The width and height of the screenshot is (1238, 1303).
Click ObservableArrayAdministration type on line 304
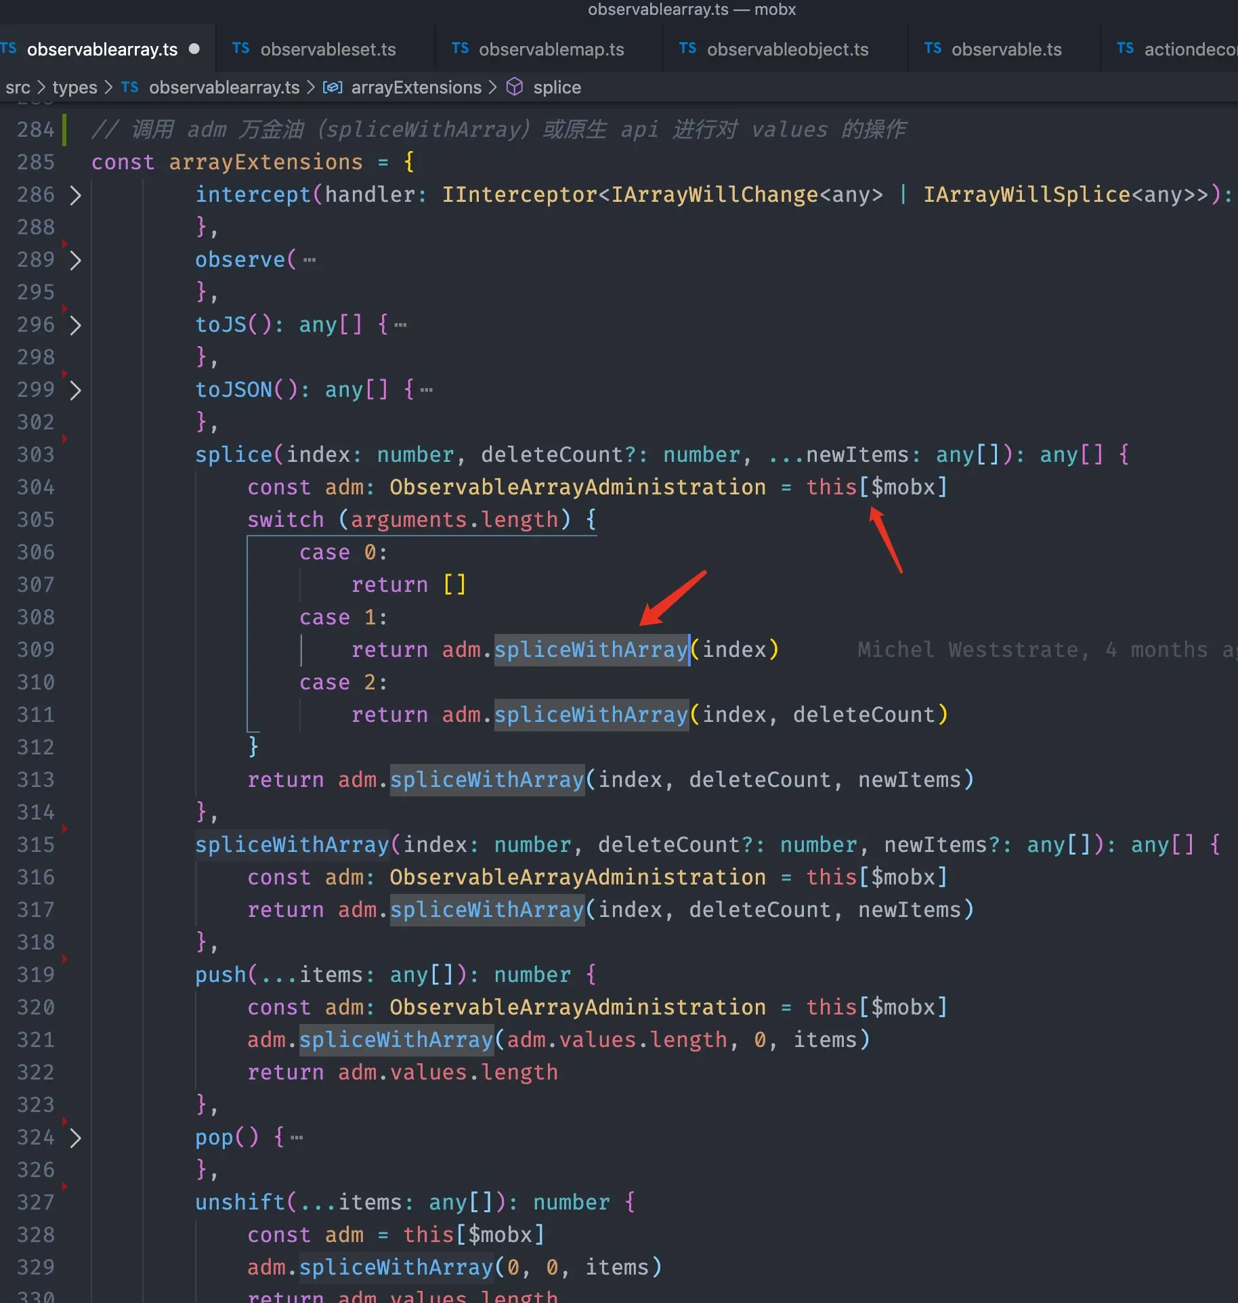[578, 487]
